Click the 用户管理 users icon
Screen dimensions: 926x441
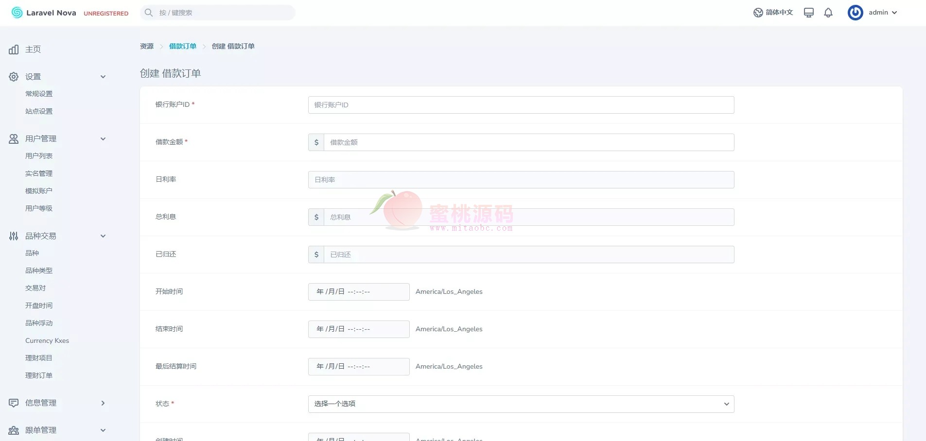point(14,139)
